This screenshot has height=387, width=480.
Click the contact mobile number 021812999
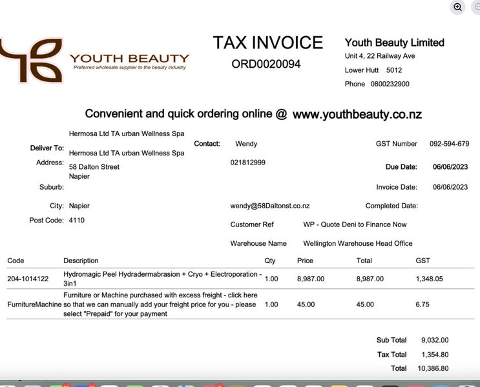coord(247,163)
